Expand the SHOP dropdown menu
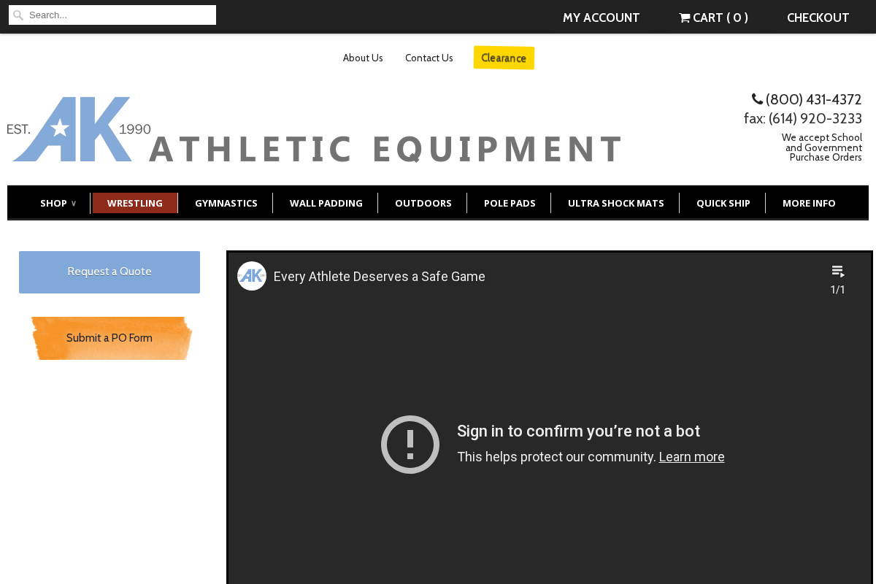The width and height of the screenshot is (876, 584). (58, 203)
